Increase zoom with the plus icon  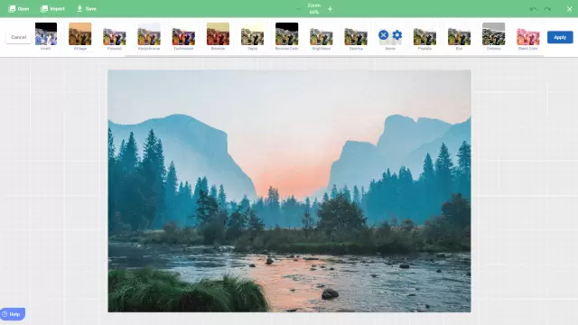(330, 9)
